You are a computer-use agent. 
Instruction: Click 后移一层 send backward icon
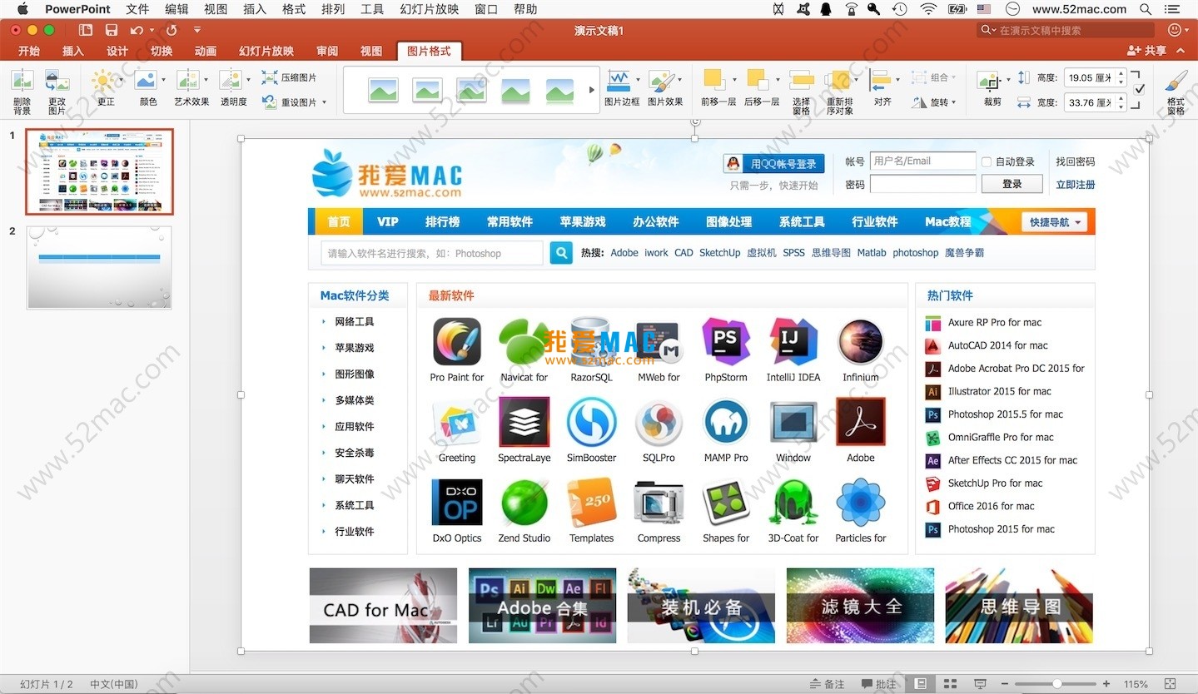(758, 80)
